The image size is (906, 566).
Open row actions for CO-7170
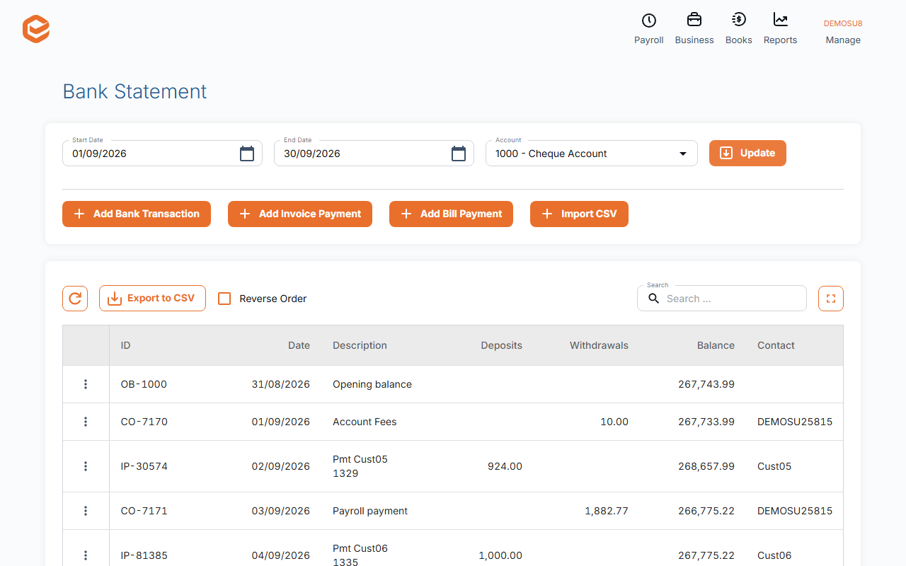point(86,422)
